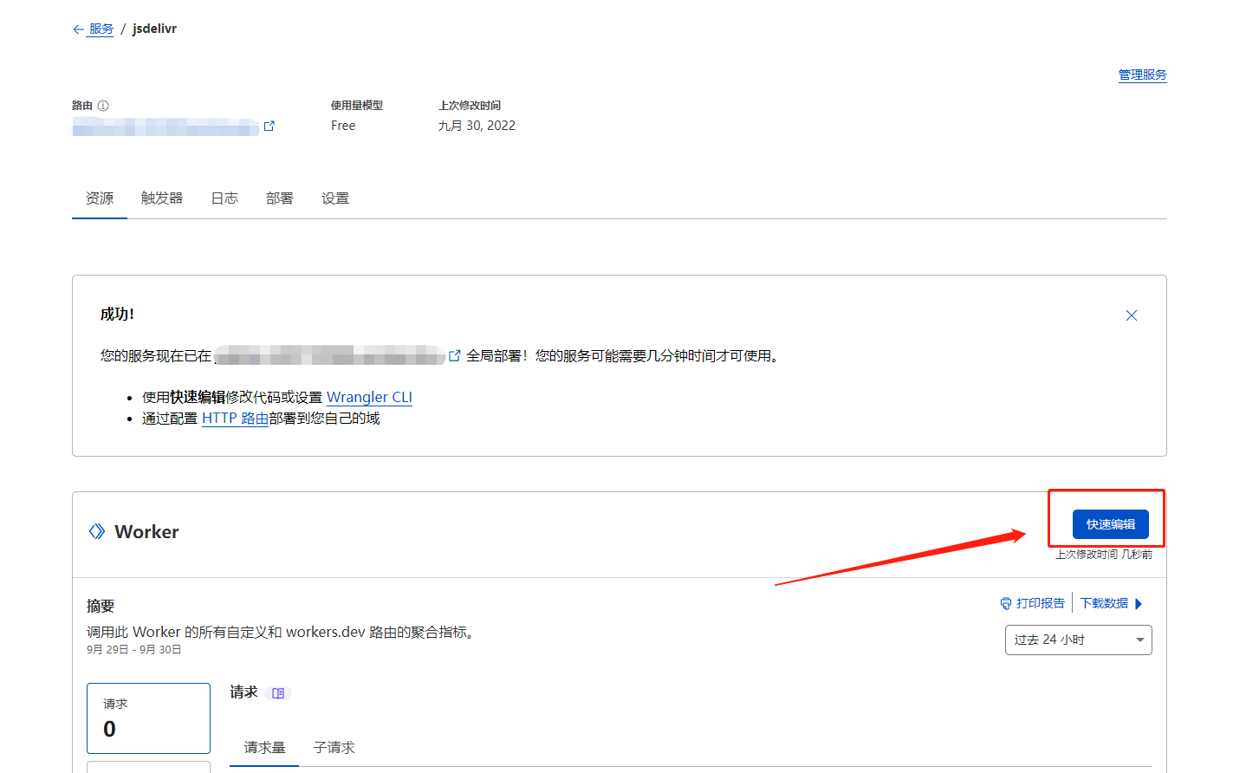Click the back arrow beside 服务

[77, 29]
